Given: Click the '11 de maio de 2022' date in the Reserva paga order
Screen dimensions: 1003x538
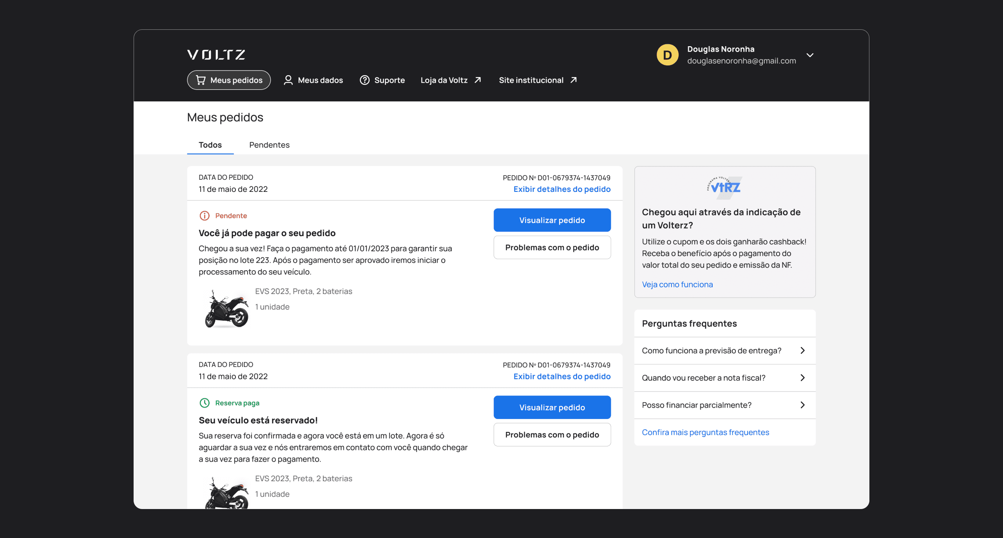Looking at the screenshot, I should [x=233, y=376].
